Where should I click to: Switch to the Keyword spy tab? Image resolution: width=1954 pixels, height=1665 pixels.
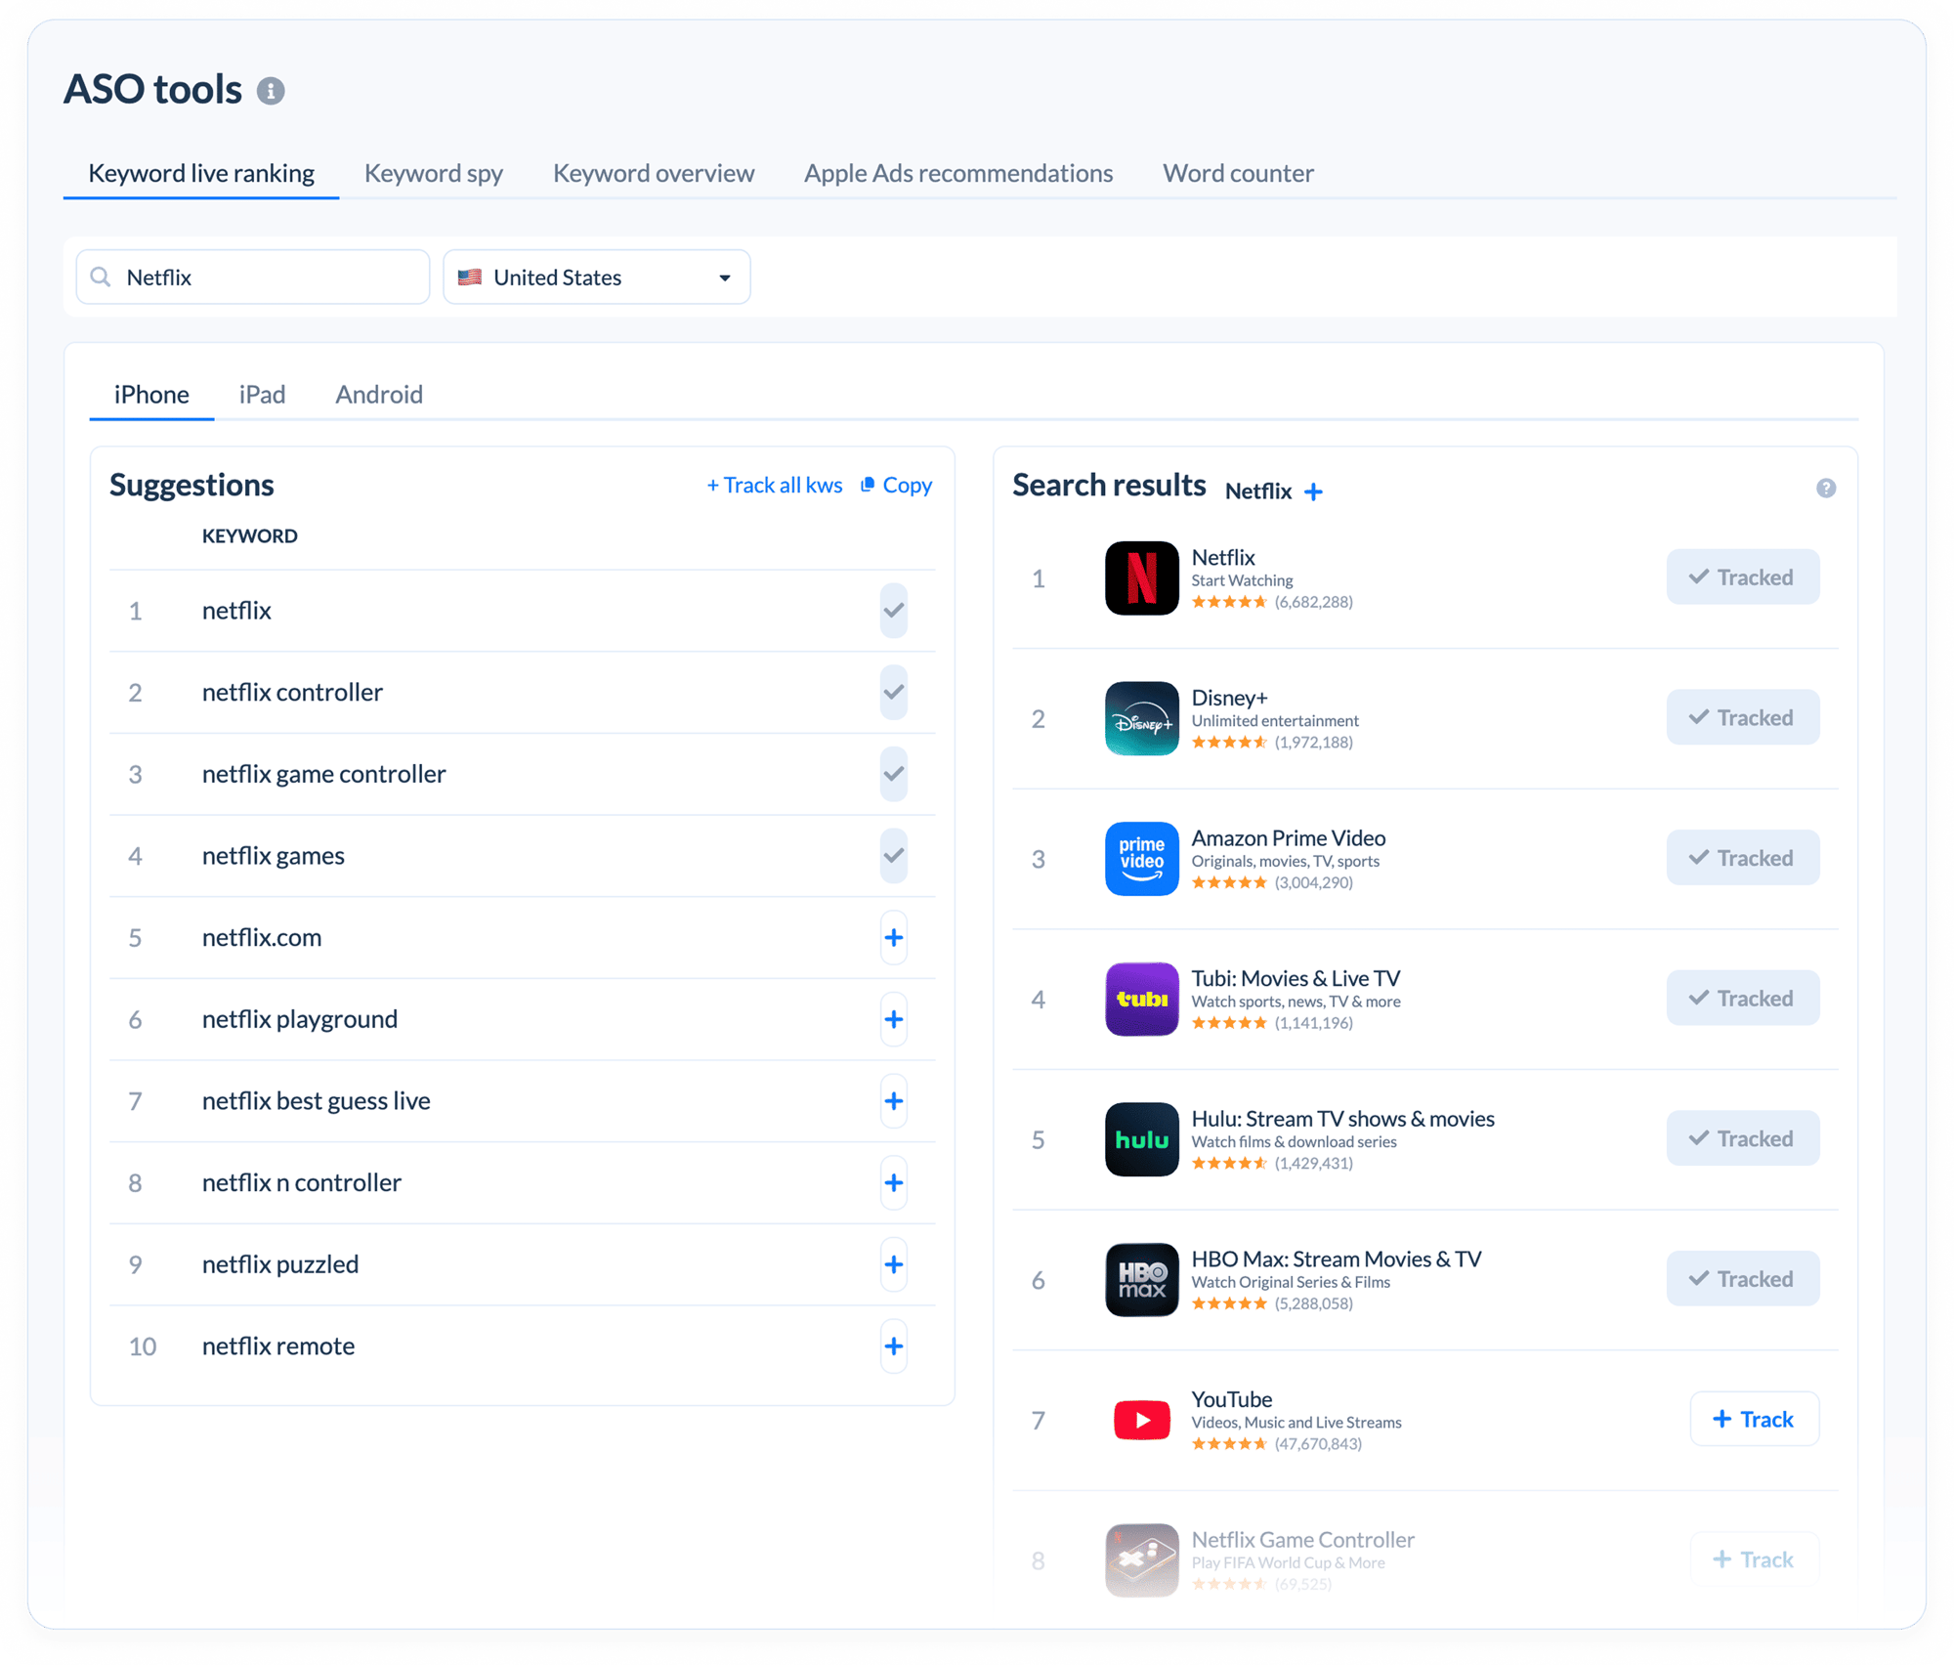[433, 173]
